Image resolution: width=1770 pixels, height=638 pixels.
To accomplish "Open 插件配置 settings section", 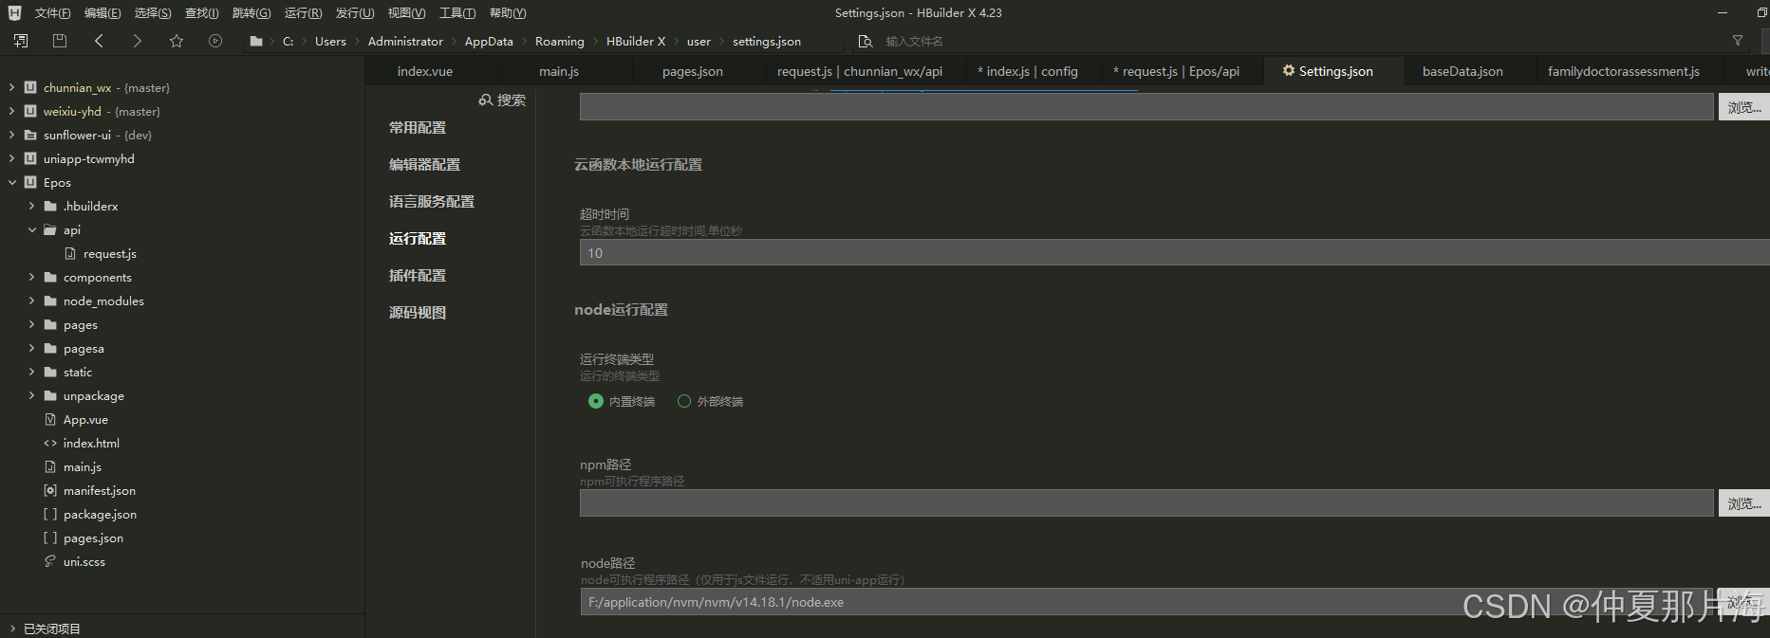I will pyautogui.click(x=417, y=275).
